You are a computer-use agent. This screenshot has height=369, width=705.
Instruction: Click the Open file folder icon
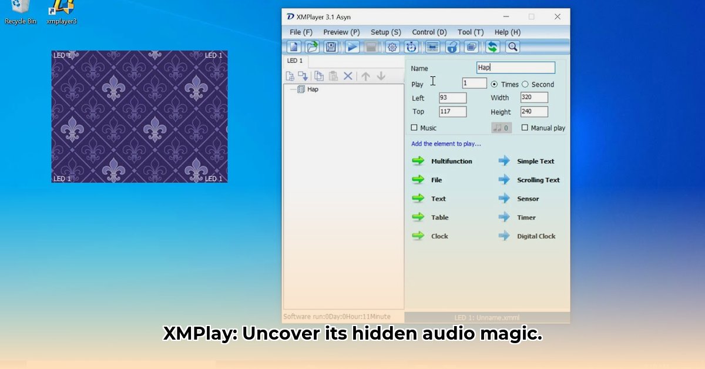tap(313, 47)
